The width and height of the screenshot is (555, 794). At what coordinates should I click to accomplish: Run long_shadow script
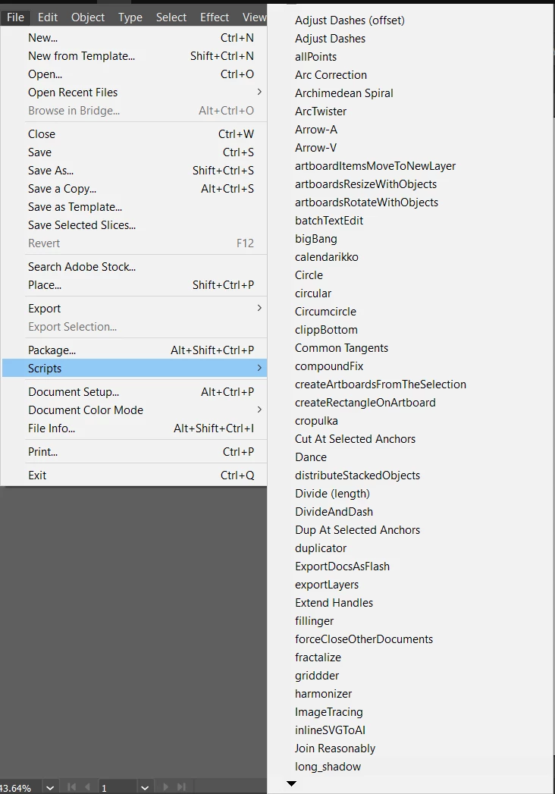pyautogui.click(x=328, y=767)
